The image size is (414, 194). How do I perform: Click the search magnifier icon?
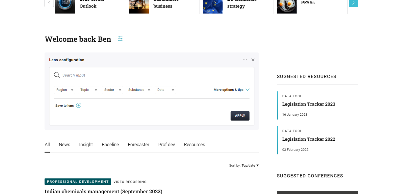pyautogui.click(x=57, y=75)
